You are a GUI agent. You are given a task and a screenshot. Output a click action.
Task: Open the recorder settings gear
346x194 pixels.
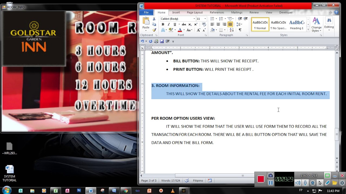342,183
